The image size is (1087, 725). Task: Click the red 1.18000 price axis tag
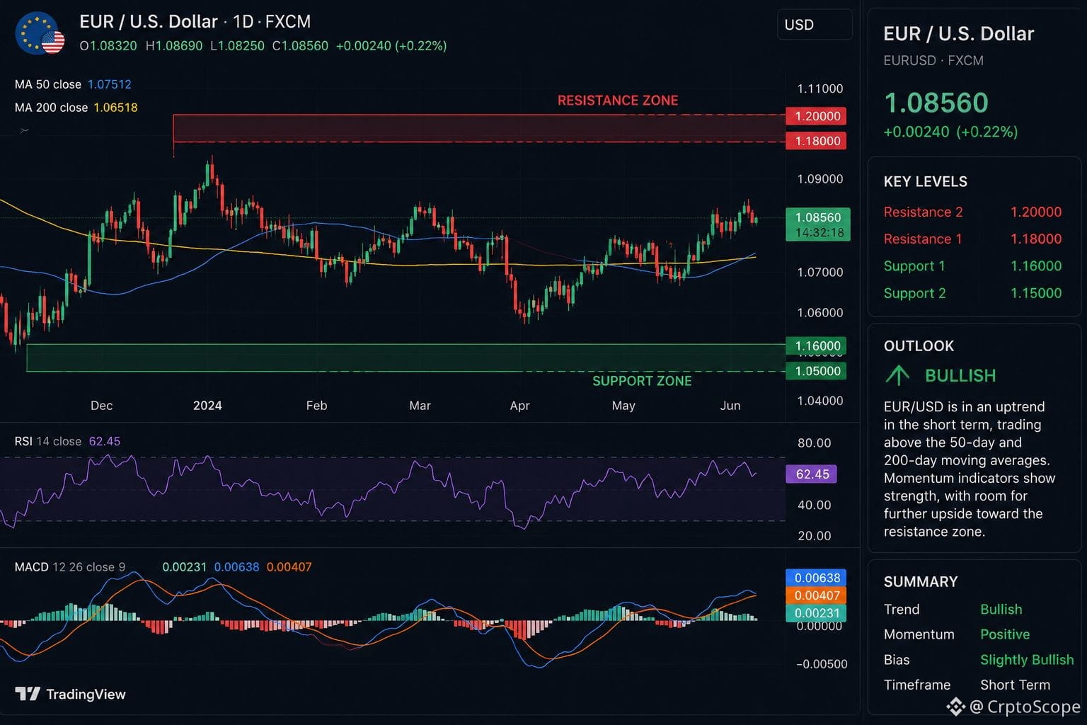tap(817, 141)
